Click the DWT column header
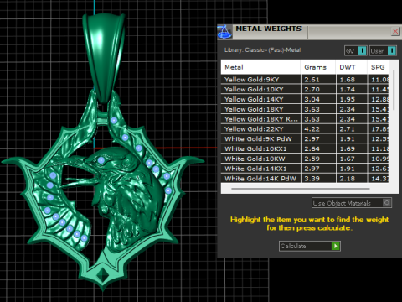Image resolution: width=402 pixels, height=302 pixels. [352, 67]
